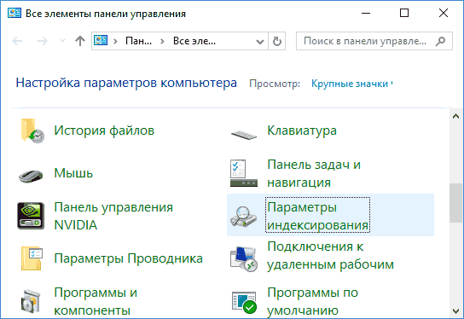The height and width of the screenshot is (319, 464).
Task: Open 'Подключения к удаленным рабочим' link
Action: [x=331, y=256]
